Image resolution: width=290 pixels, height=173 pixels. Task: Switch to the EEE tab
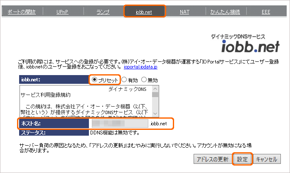pyautogui.click(x=266, y=12)
